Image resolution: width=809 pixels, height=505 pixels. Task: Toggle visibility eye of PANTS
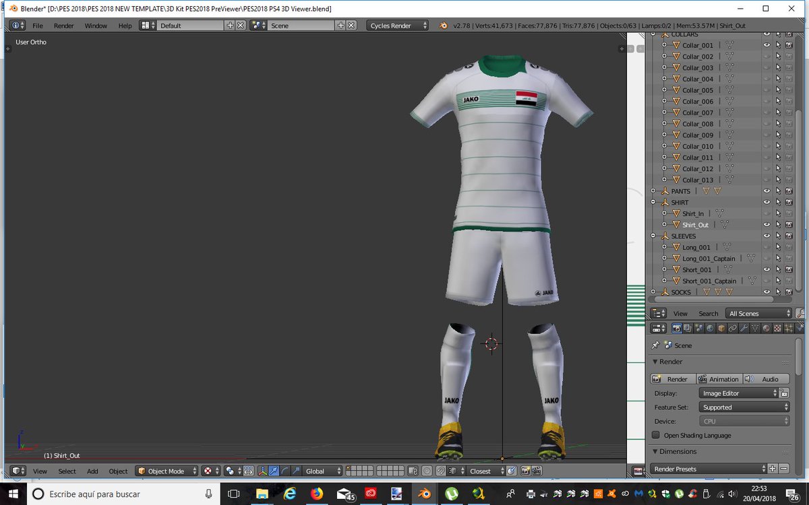767,191
